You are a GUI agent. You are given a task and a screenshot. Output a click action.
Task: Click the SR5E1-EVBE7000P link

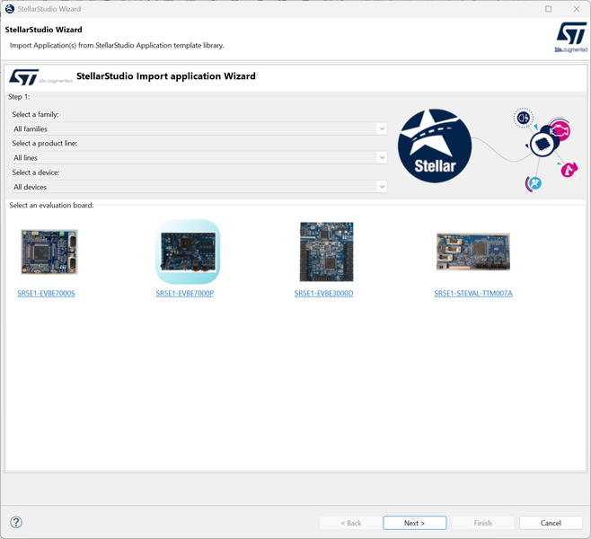[185, 293]
